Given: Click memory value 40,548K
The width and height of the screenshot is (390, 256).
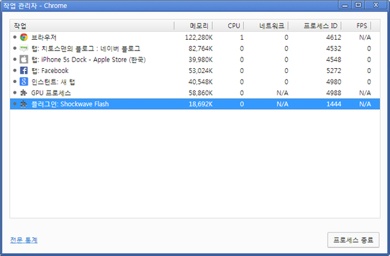Looking at the screenshot, I should (x=201, y=82).
